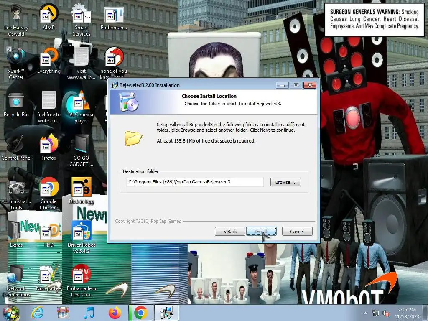The image size is (428, 321).
Task: Click the installer title bar icon
Action: pos(115,85)
